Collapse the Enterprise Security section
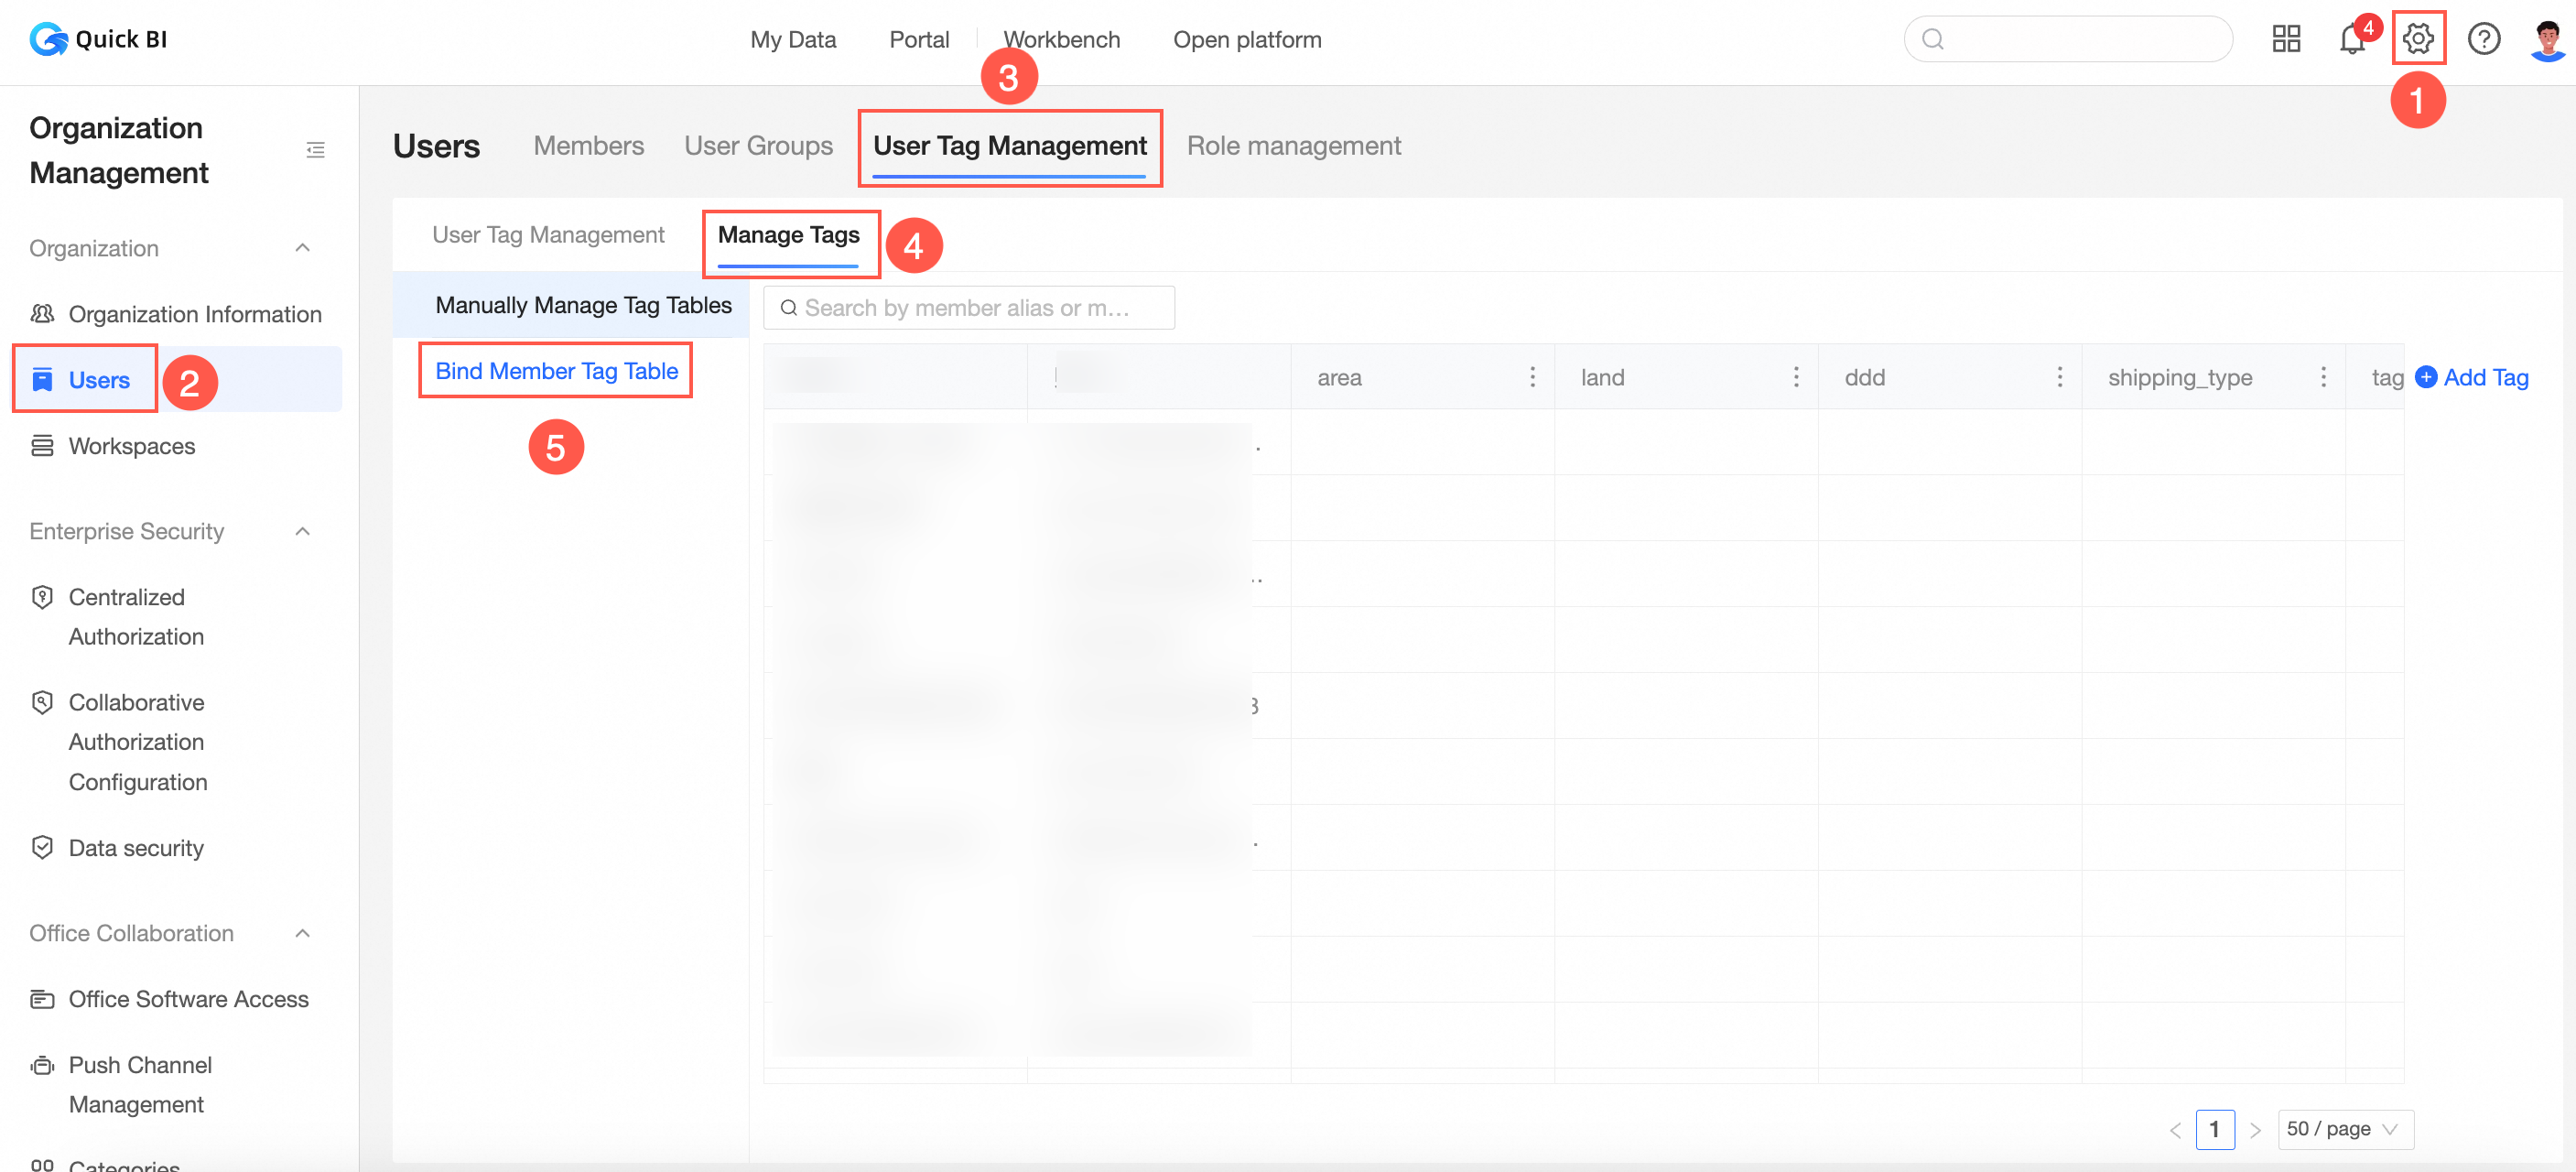The height and width of the screenshot is (1172, 2576). click(303, 531)
